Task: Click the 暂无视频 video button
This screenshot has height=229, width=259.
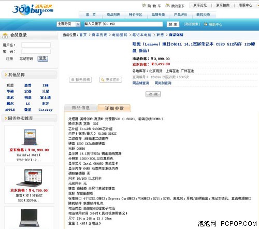Action: (x=80, y=80)
